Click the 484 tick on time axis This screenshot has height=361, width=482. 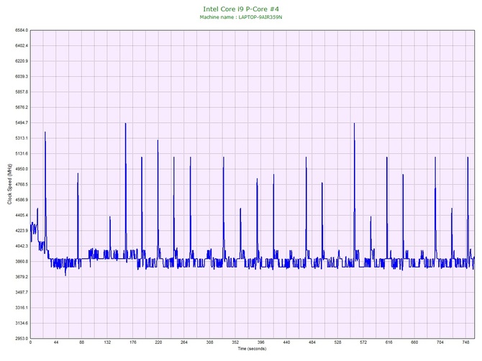(312, 342)
